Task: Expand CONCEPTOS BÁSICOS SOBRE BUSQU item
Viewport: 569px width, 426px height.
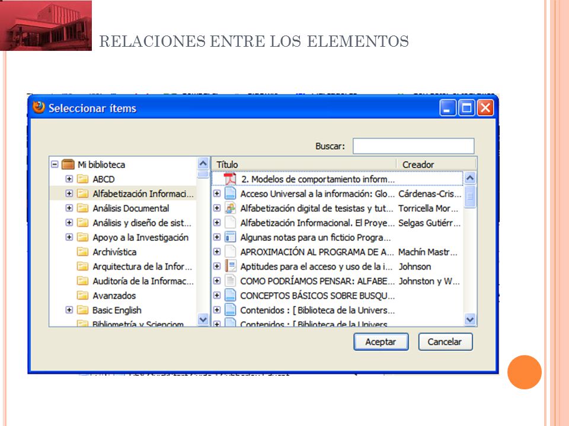Action: tap(217, 295)
